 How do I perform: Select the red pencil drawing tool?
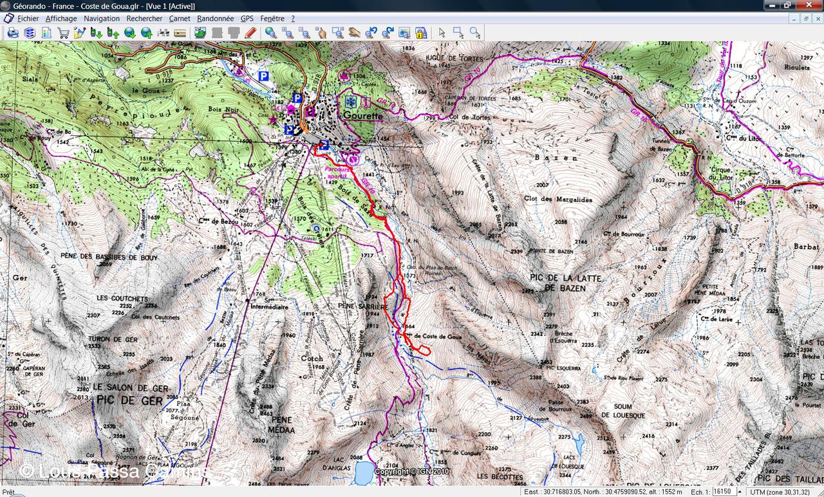250,33
